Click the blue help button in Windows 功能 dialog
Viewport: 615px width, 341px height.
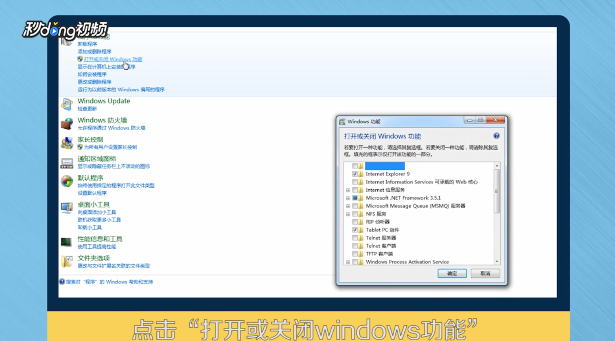coord(496,136)
